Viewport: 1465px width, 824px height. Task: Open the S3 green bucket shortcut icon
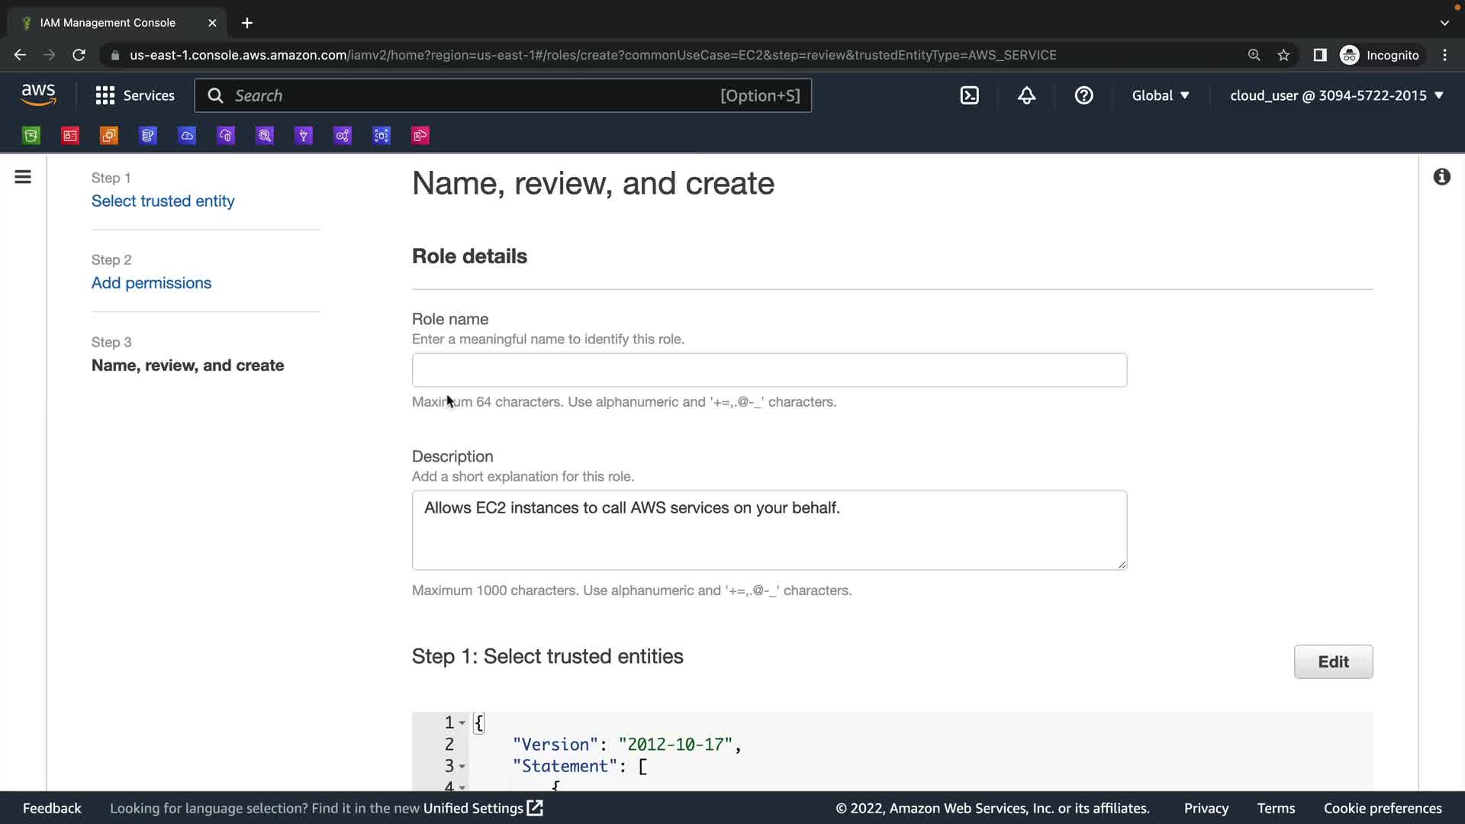pos(31,136)
